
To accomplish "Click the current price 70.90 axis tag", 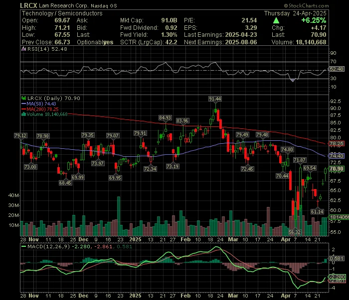I will tap(337, 169).
